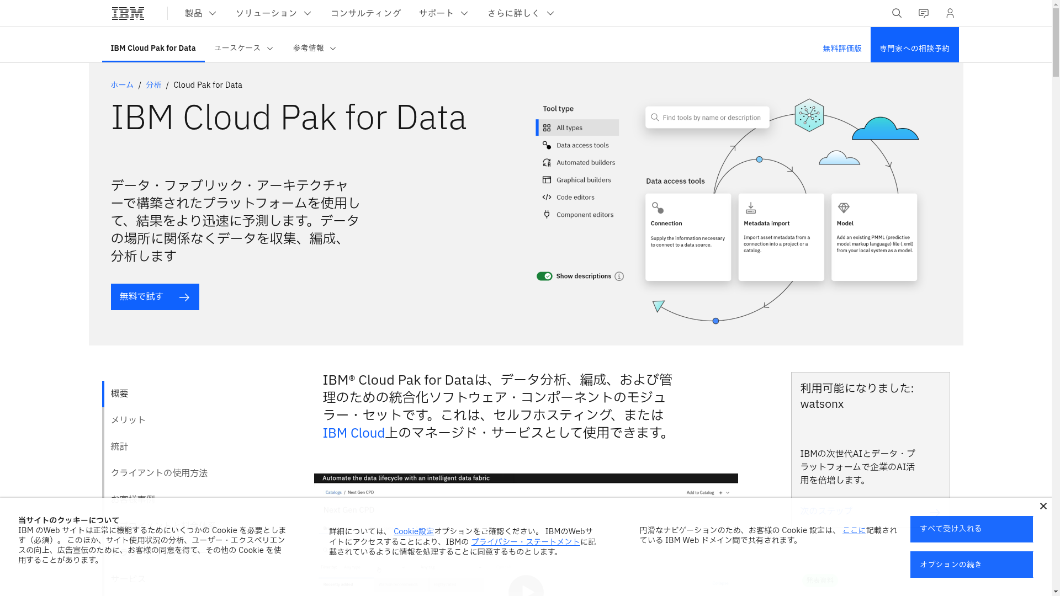Click the All types grid icon
This screenshot has height=596, width=1060.
tap(547, 128)
